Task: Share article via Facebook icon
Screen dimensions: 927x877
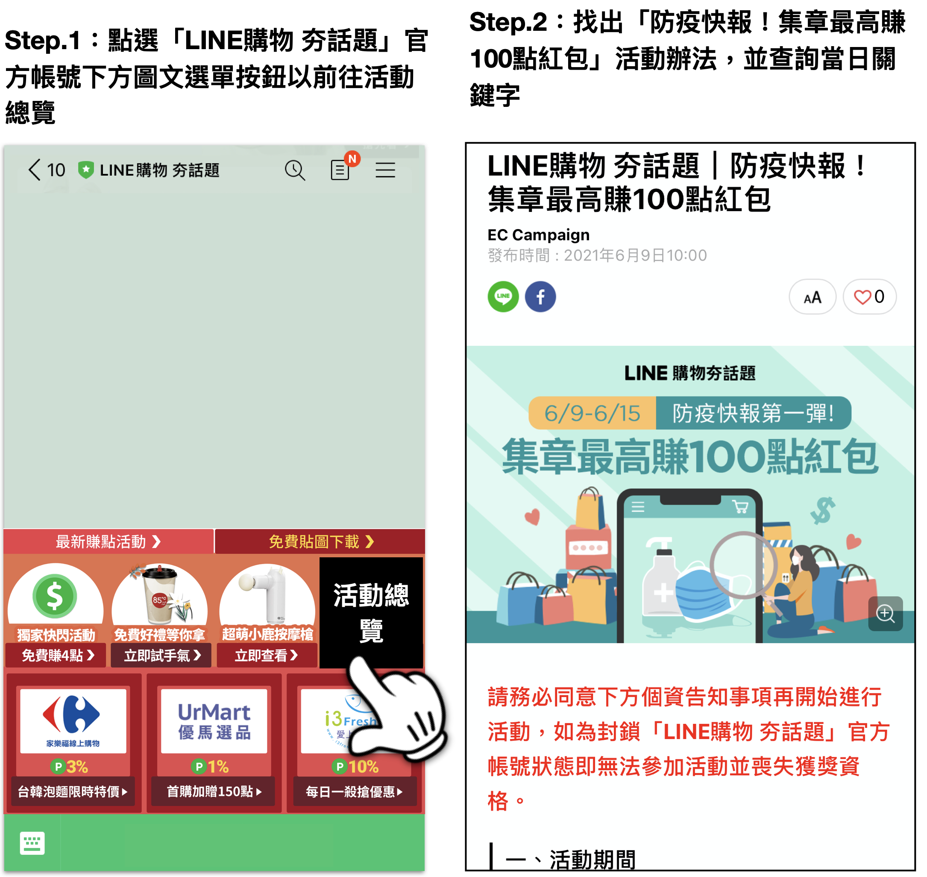Action: point(540,296)
